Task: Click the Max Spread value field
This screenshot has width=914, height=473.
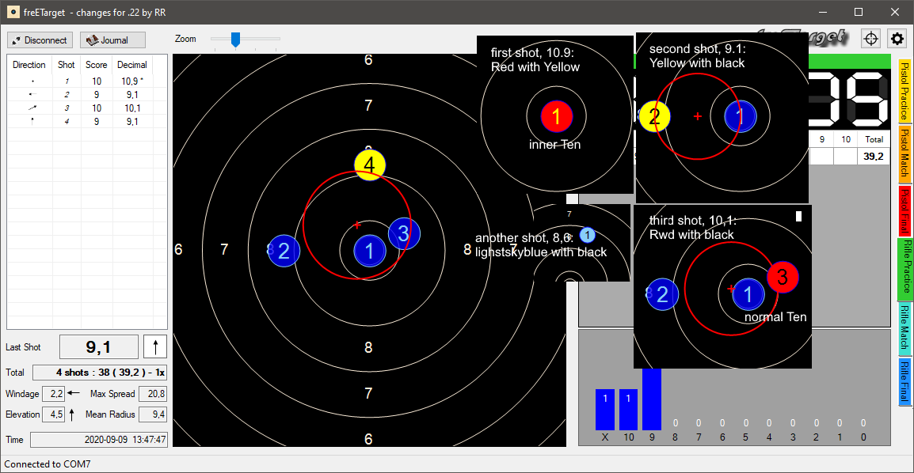Action: 152,394
